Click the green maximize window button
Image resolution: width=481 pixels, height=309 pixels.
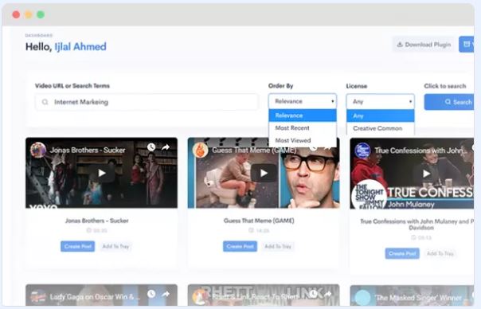(x=41, y=14)
